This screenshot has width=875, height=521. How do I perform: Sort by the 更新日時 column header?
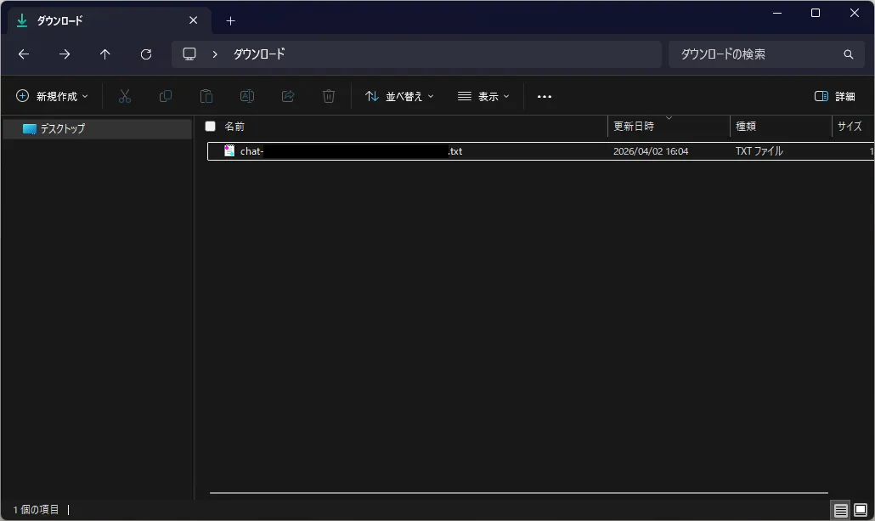(x=669, y=126)
